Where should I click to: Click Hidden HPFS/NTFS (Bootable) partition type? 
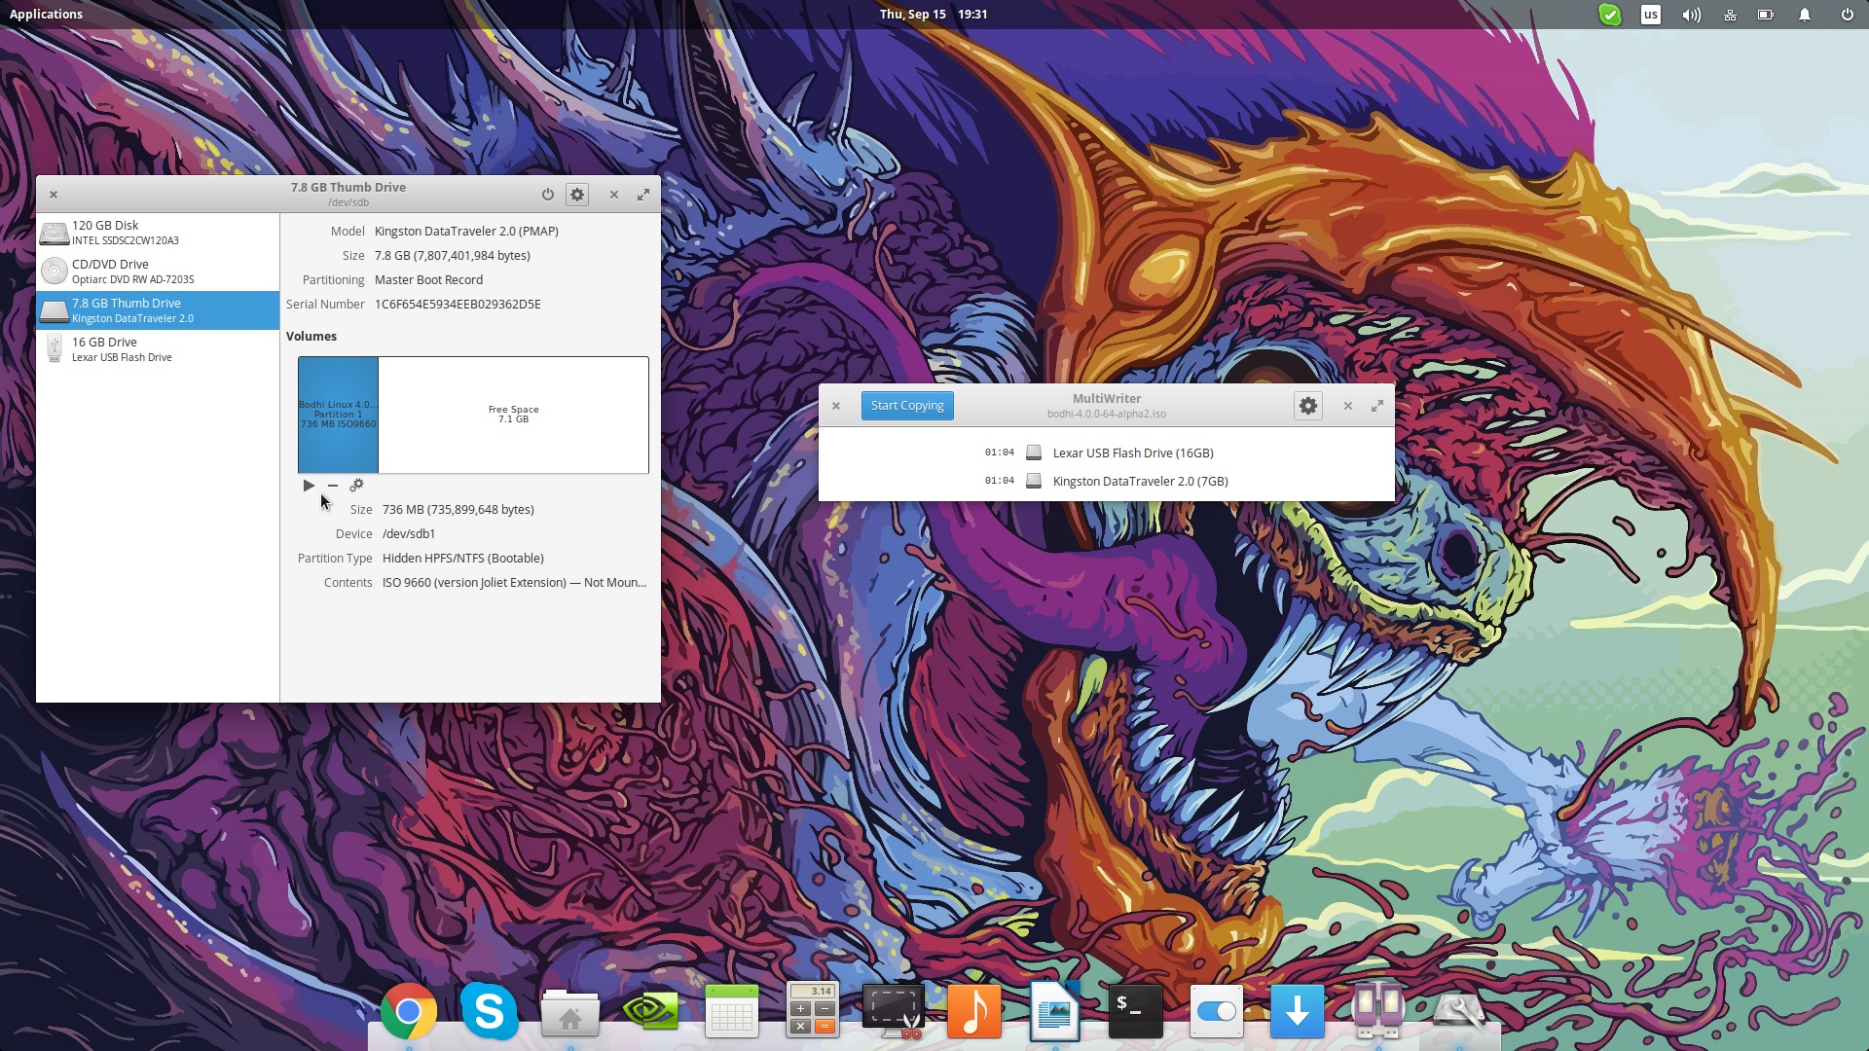[463, 558]
